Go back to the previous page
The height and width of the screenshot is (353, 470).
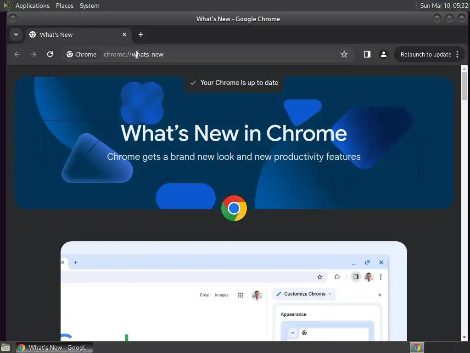coord(17,54)
